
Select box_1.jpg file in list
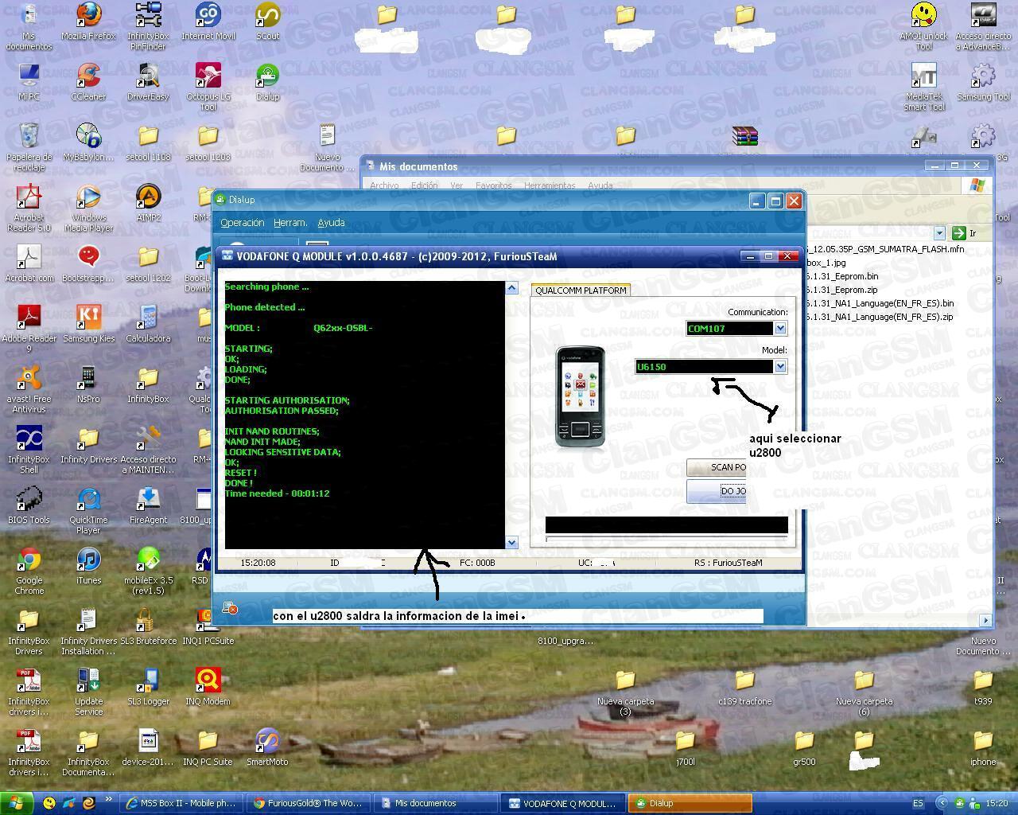(826, 263)
